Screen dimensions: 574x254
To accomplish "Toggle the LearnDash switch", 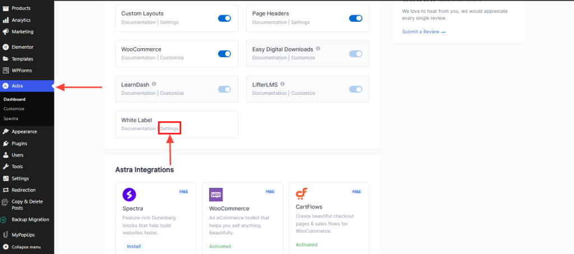I will (x=224, y=89).
